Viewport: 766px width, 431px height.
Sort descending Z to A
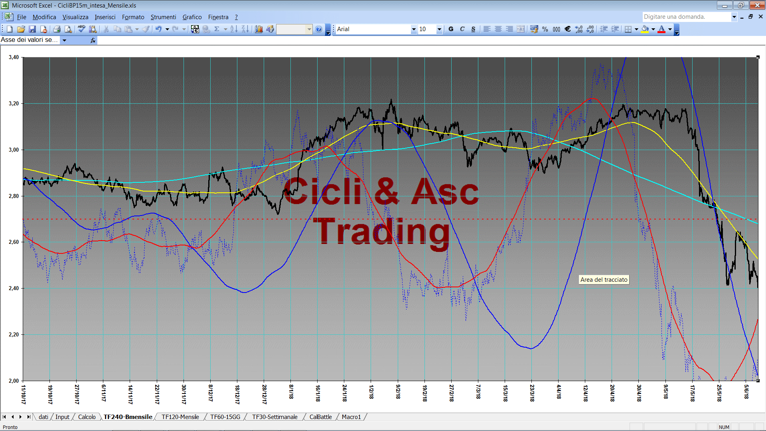[245, 29]
